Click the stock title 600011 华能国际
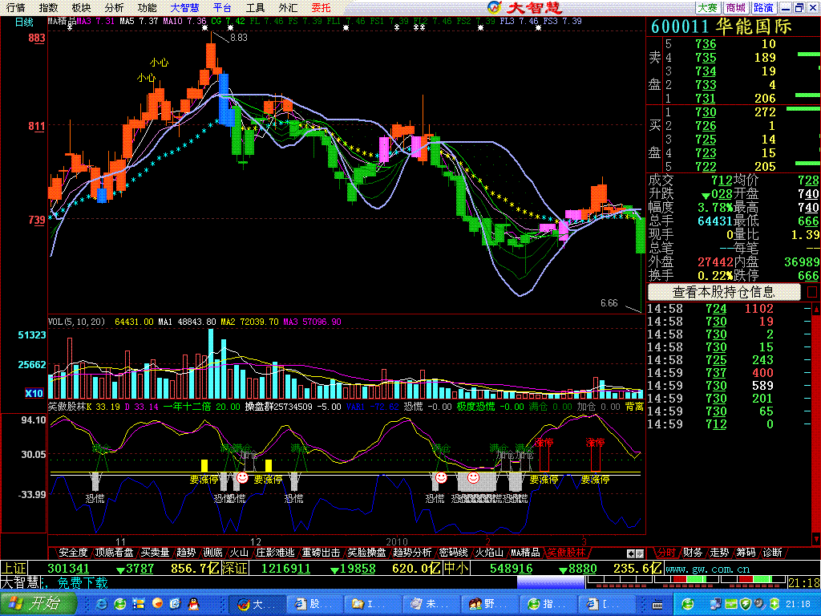821x616 pixels. click(x=722, y=26)
